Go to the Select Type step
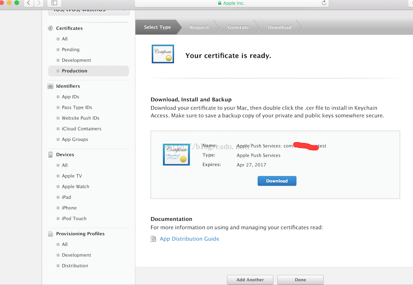The height and width of the screenshot is (285, 413). pos(157,27)
